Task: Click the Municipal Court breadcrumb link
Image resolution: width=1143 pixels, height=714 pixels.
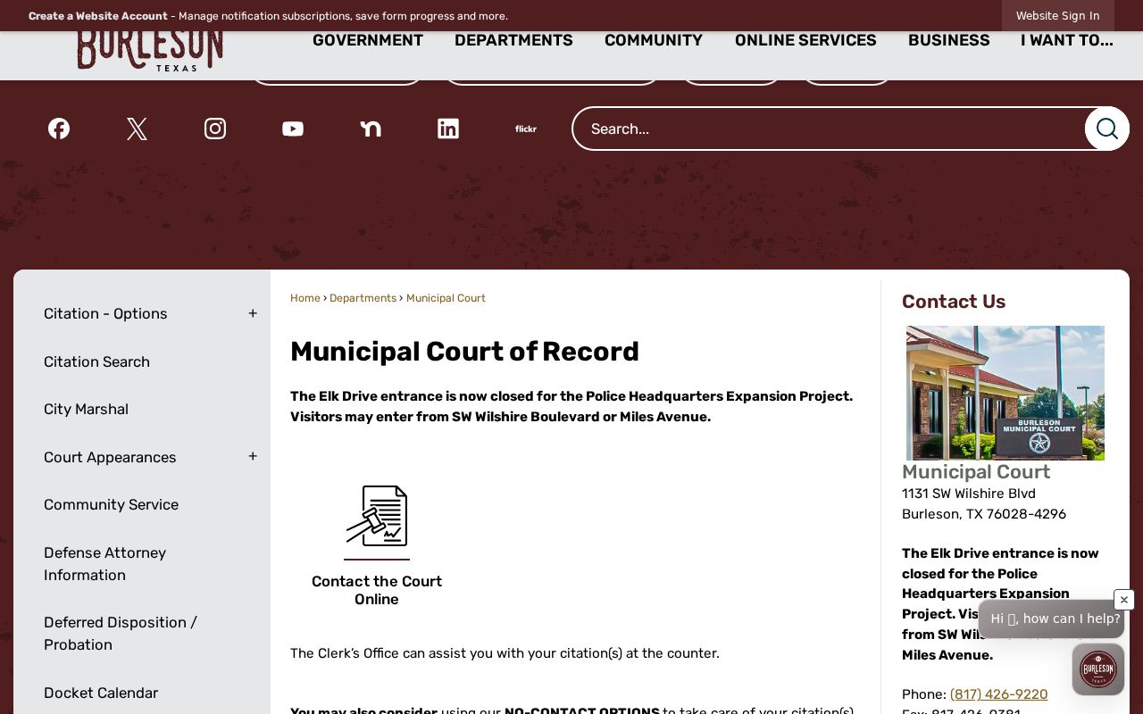Action: (446, 298)
